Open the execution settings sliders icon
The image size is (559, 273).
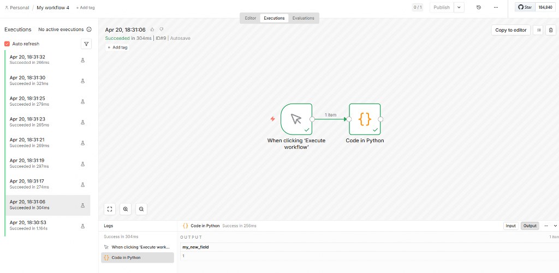point(538,30)
